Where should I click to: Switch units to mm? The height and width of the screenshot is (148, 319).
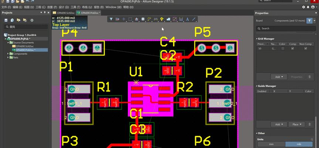[x=271, y=144]
